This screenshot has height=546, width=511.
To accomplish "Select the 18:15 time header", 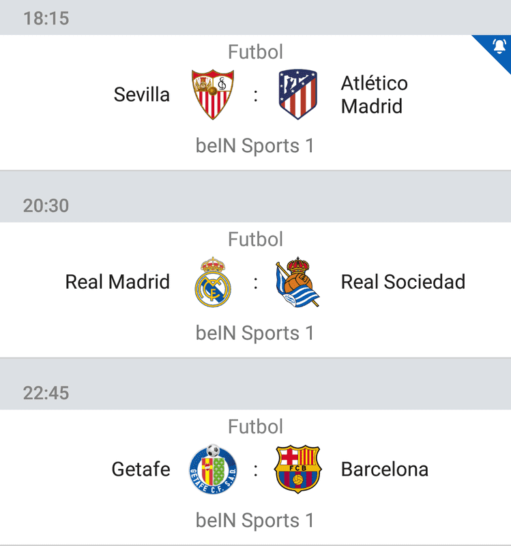I will coord(46,18).
